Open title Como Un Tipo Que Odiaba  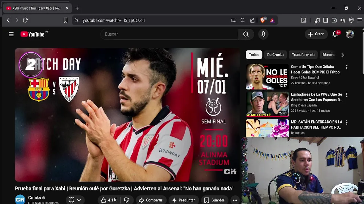[x=316, y=69]
